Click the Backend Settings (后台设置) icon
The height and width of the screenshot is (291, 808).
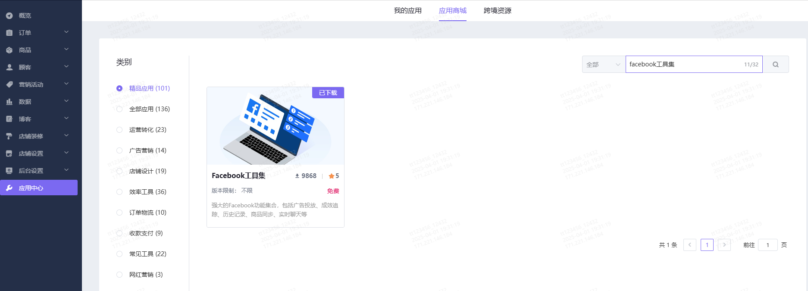point(9,171)
